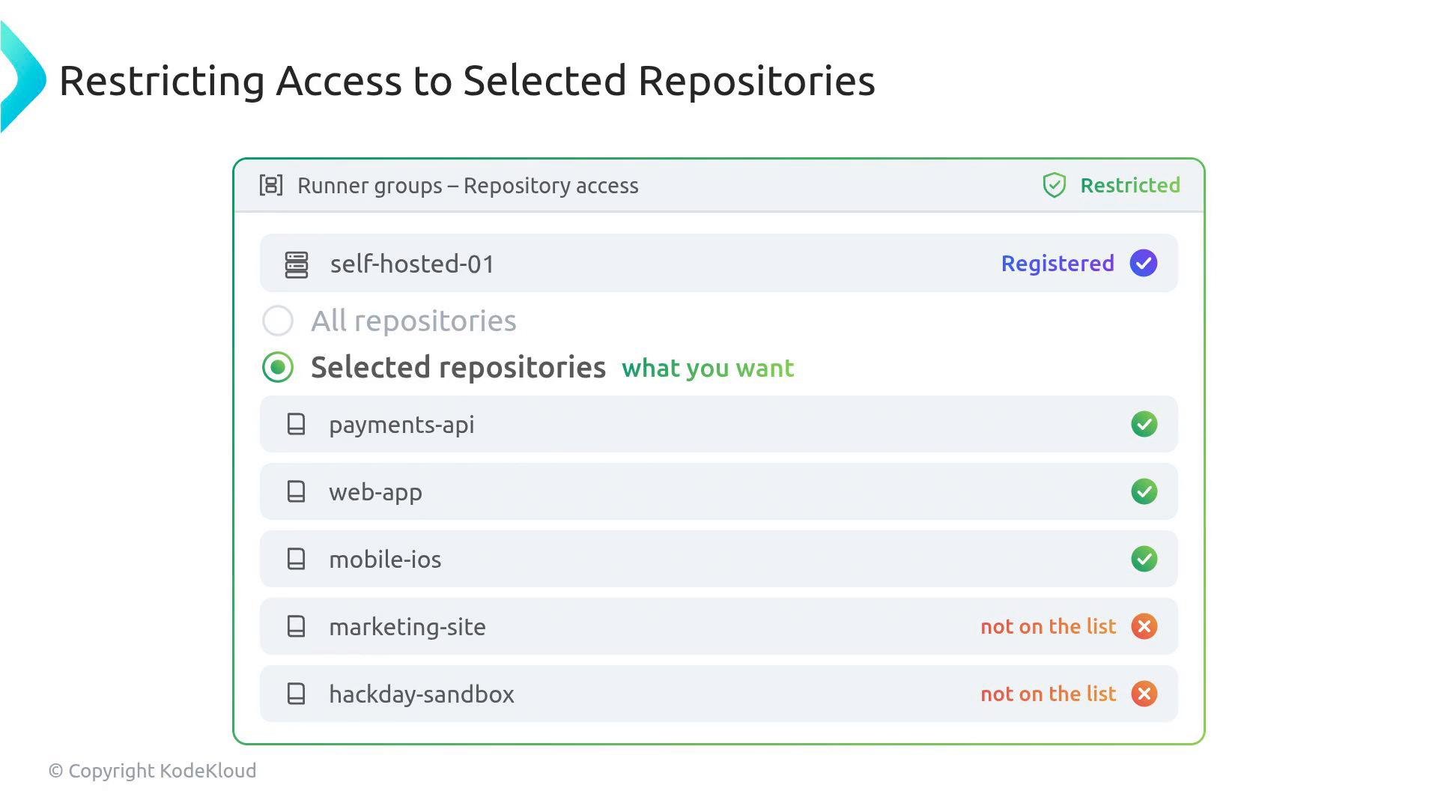
Task: Click 'not on the list' beside hackday-sandbox
Action: pyautogui.click(x=1049, y=694)
